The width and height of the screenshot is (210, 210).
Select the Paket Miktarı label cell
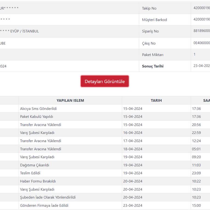[x=165, y=55]
